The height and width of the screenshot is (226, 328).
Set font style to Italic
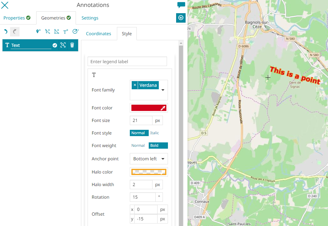[x=154, y=133]
